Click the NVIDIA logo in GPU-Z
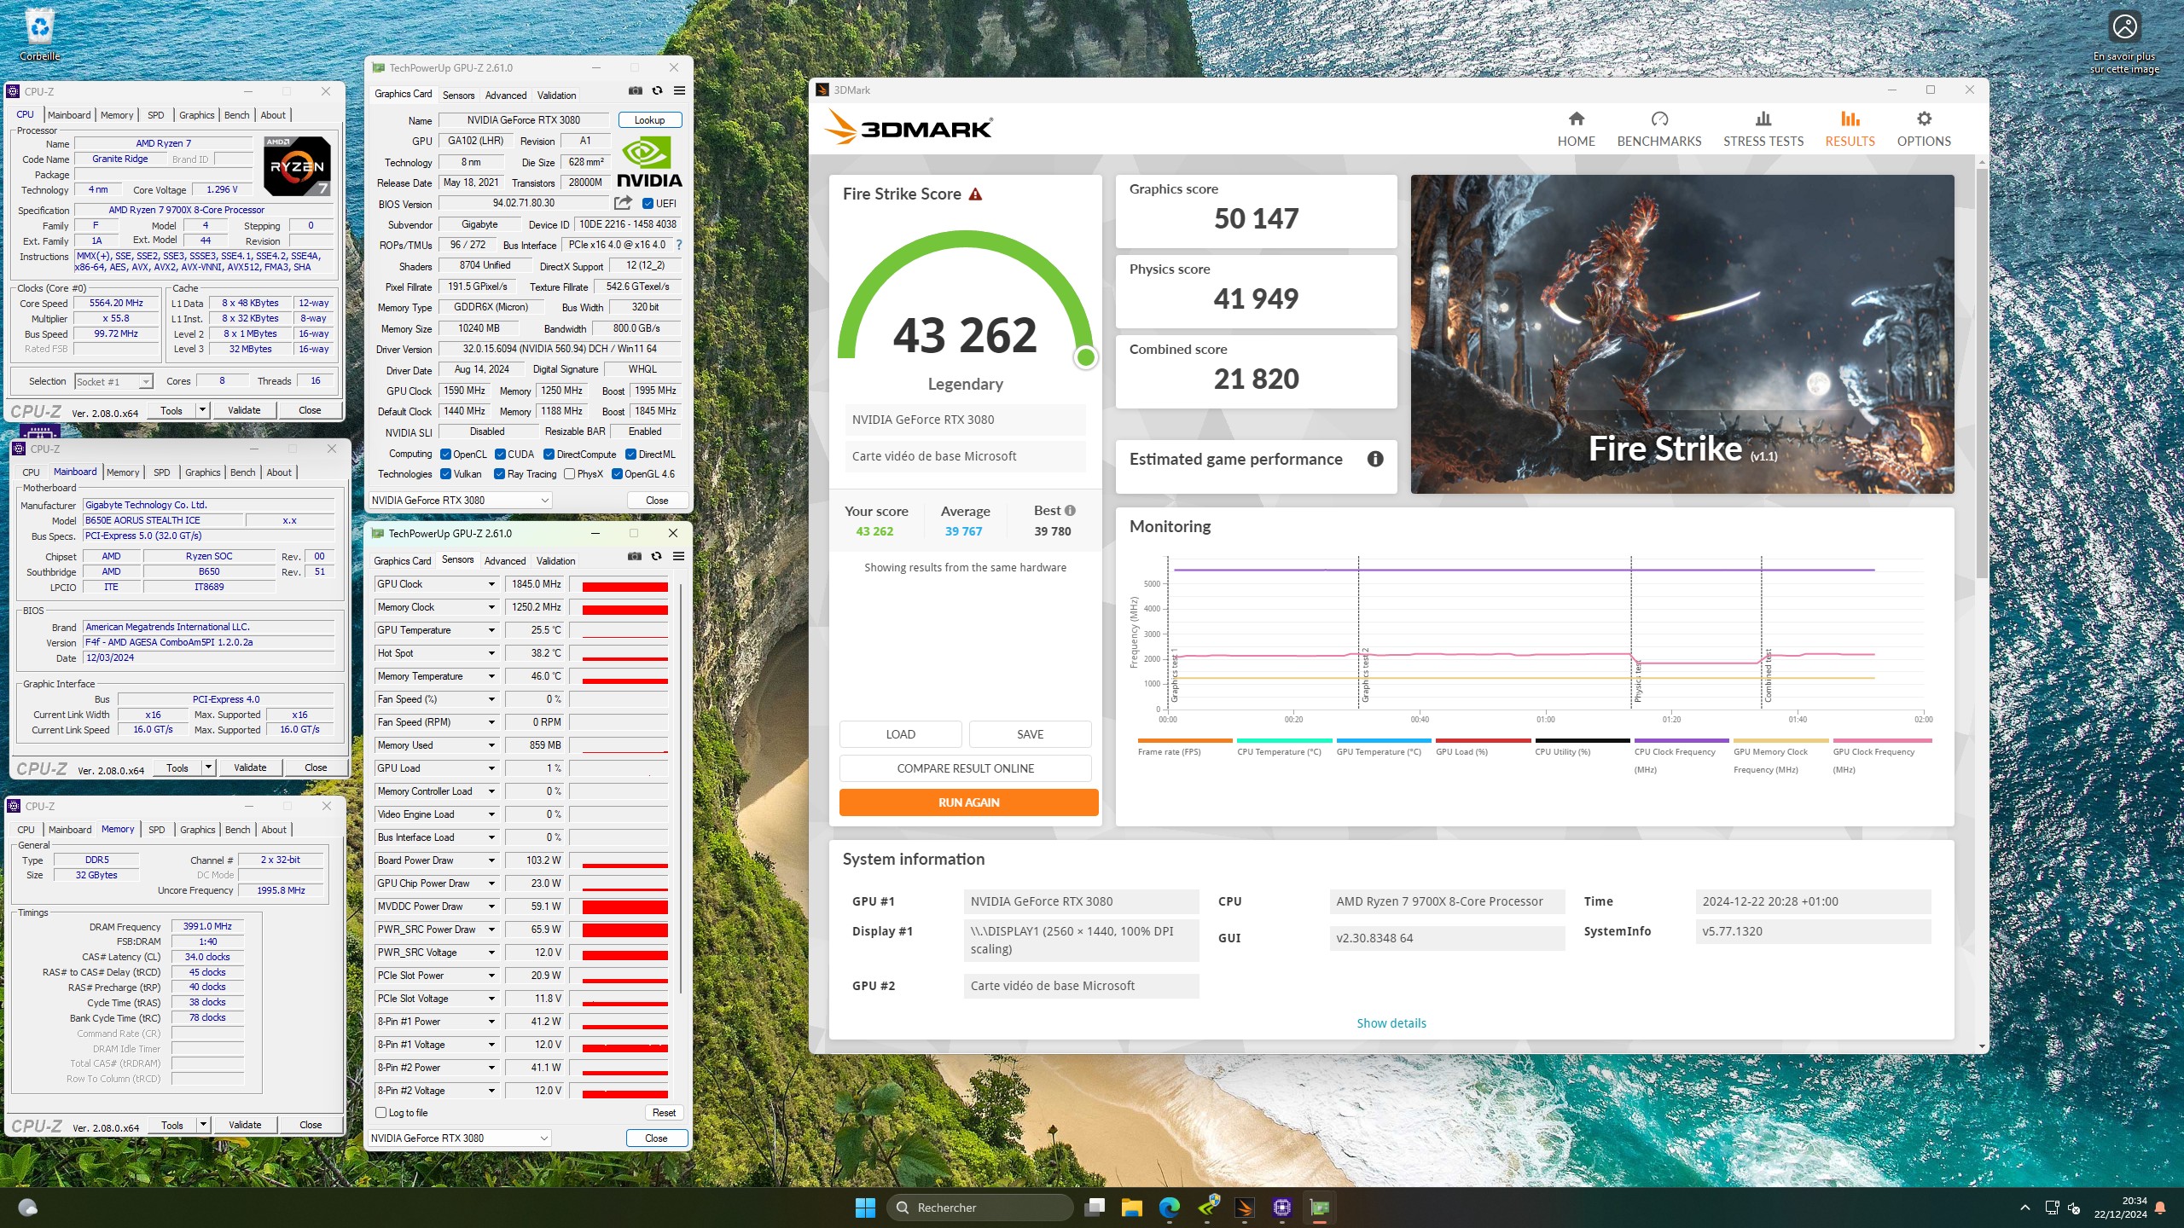 (649, 162)
